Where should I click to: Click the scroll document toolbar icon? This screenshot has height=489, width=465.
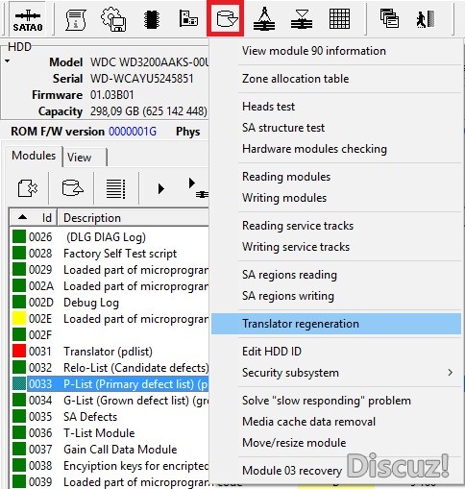[75, 19]
